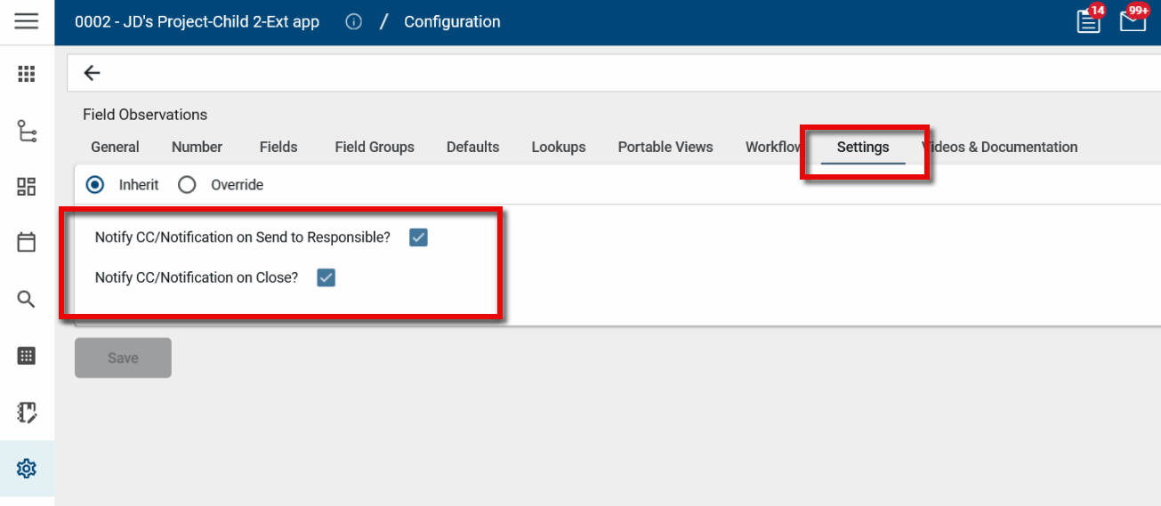1161x506 pixels.
Task: Open the settings gear icon in sidebar
Action: [x=27, y=468]
